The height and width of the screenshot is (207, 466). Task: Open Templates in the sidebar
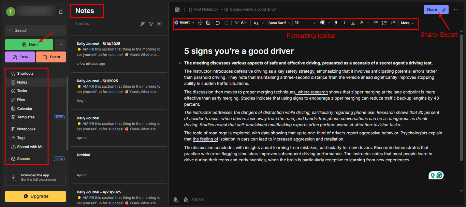click(x=26, y=117)
